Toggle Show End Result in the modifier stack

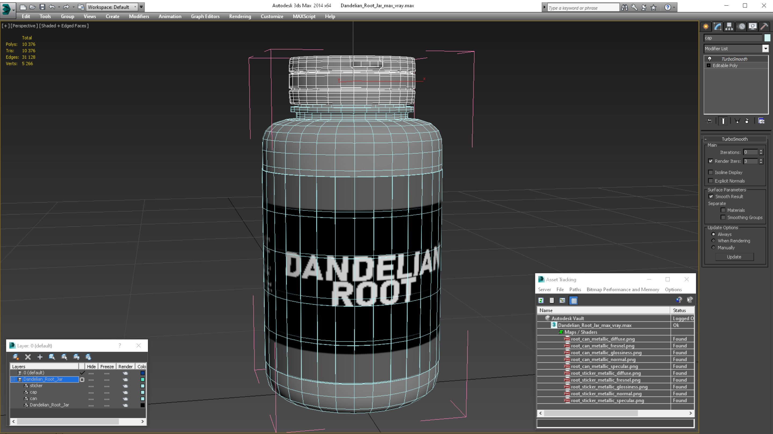[x=723, y=121]
